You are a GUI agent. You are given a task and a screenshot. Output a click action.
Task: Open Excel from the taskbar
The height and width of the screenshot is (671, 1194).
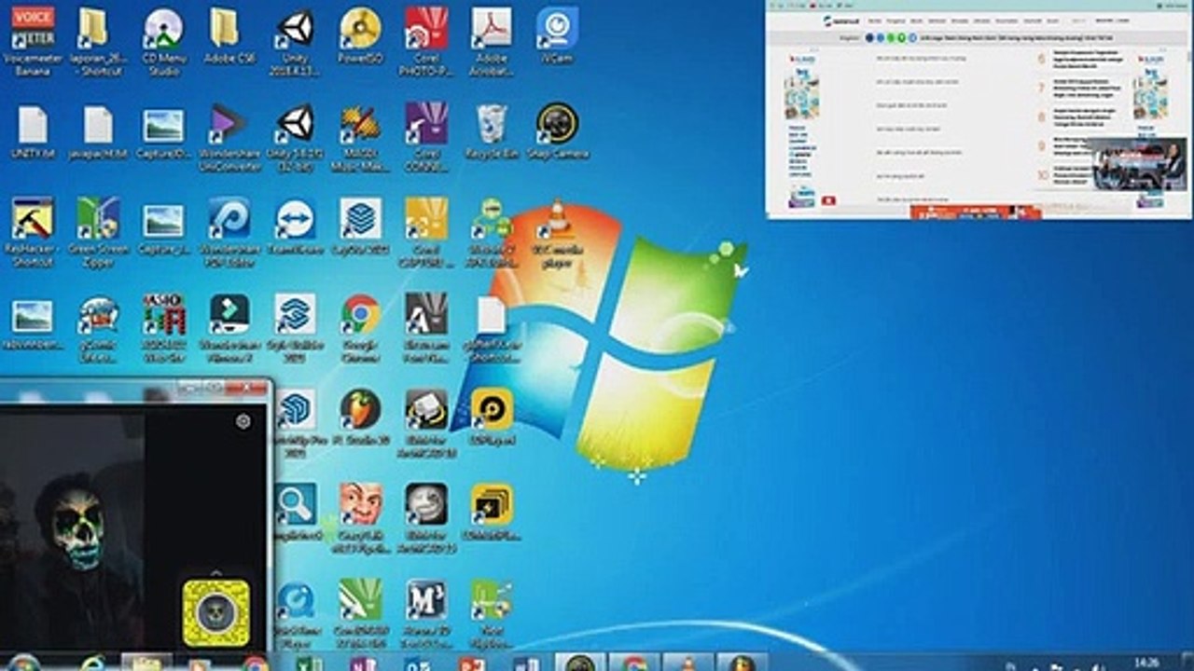tap(307, 664)
